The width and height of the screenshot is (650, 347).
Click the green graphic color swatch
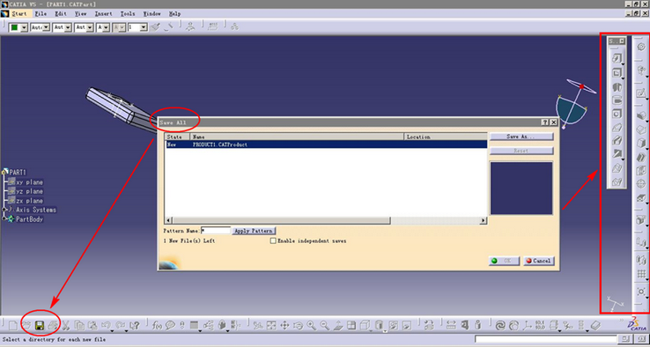[14, 27]
